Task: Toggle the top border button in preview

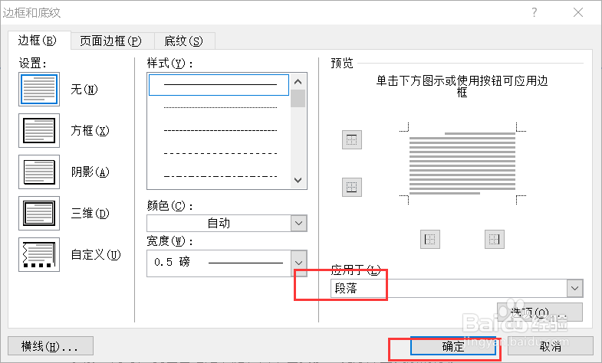Action: point(352,139)
